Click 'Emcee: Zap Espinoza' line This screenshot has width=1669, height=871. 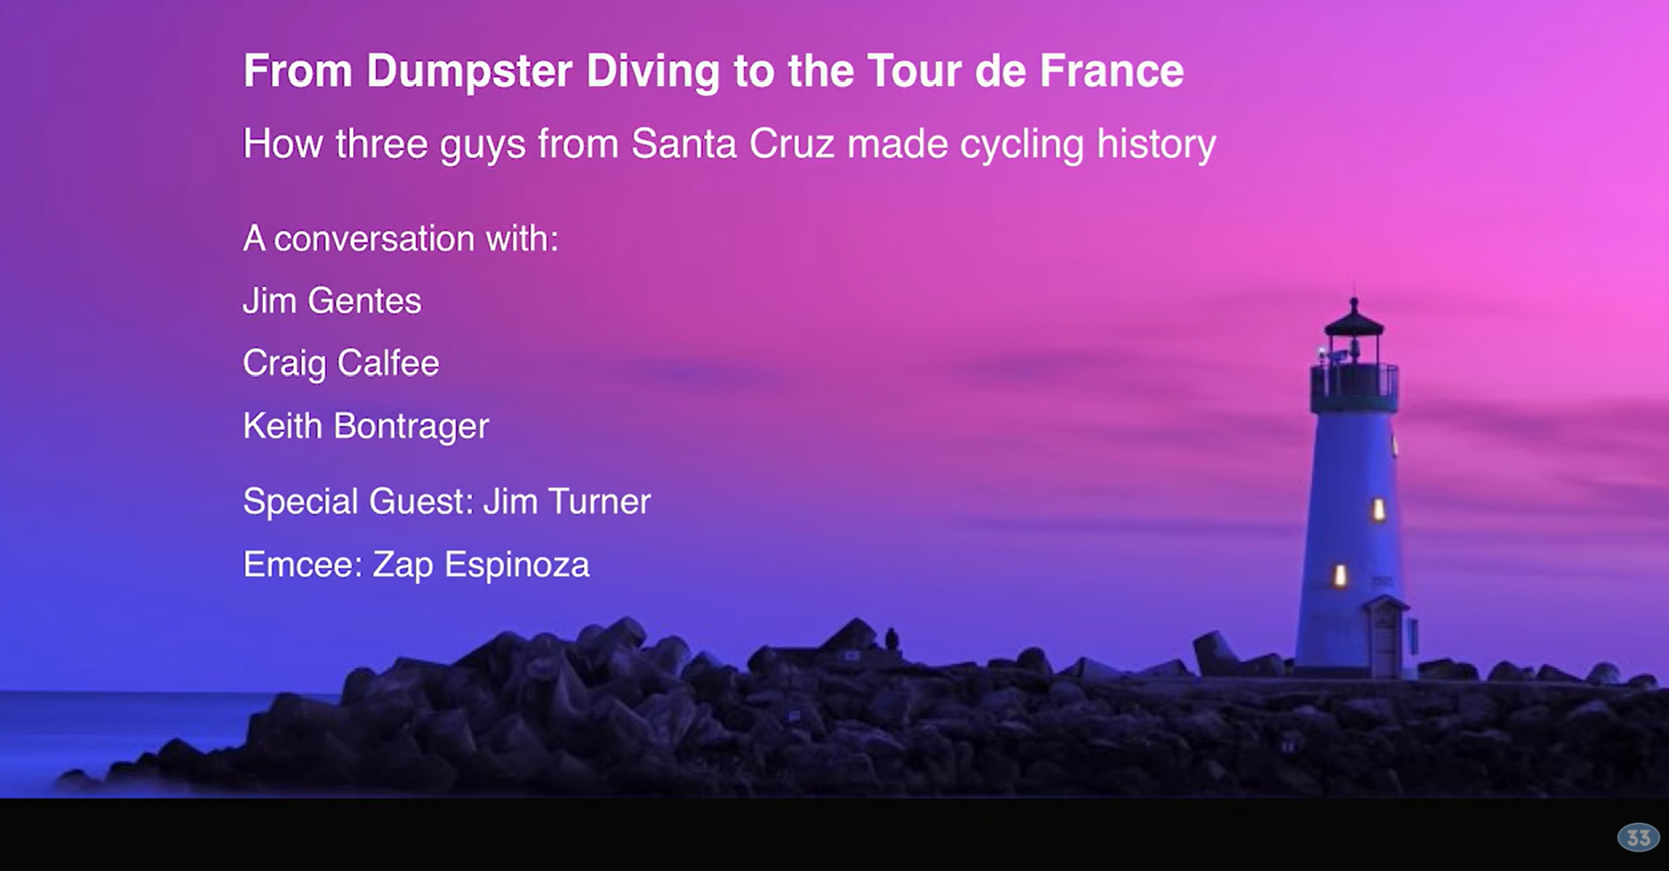coord(416,565)
